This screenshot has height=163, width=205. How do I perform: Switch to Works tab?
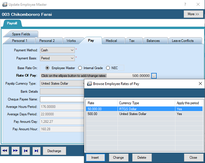(x=71, y=40)
